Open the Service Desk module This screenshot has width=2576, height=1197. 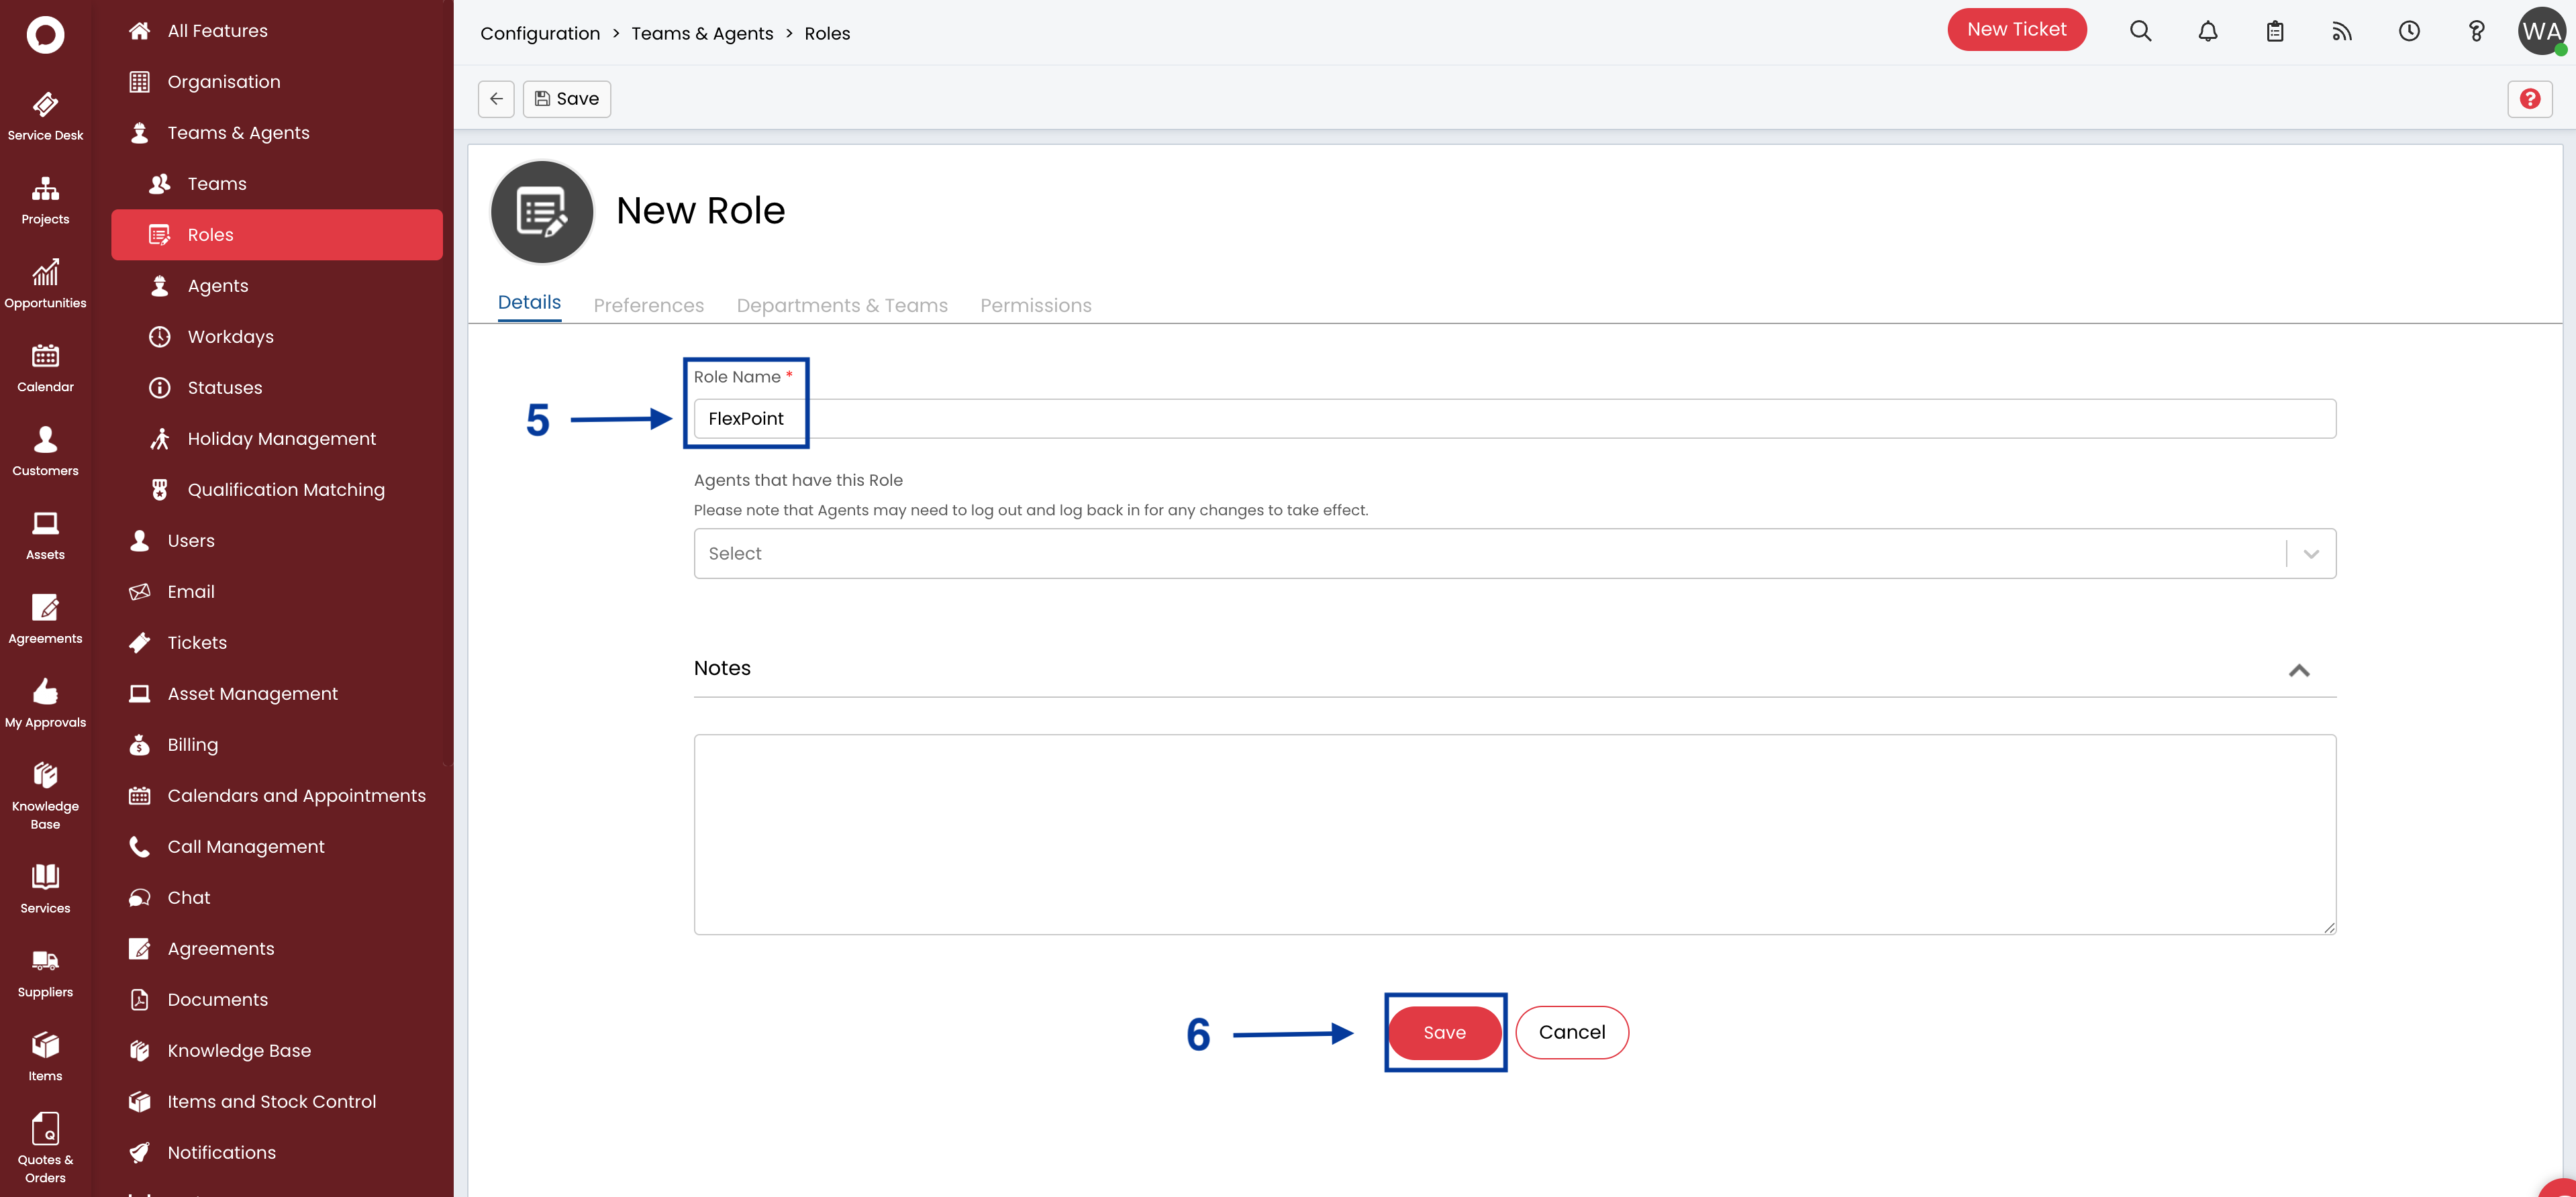(x=45, y=116)
